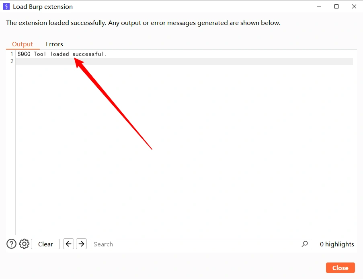Jump to next match with right arrow
The width and height of the screenshot is (363, 279).
82,244
